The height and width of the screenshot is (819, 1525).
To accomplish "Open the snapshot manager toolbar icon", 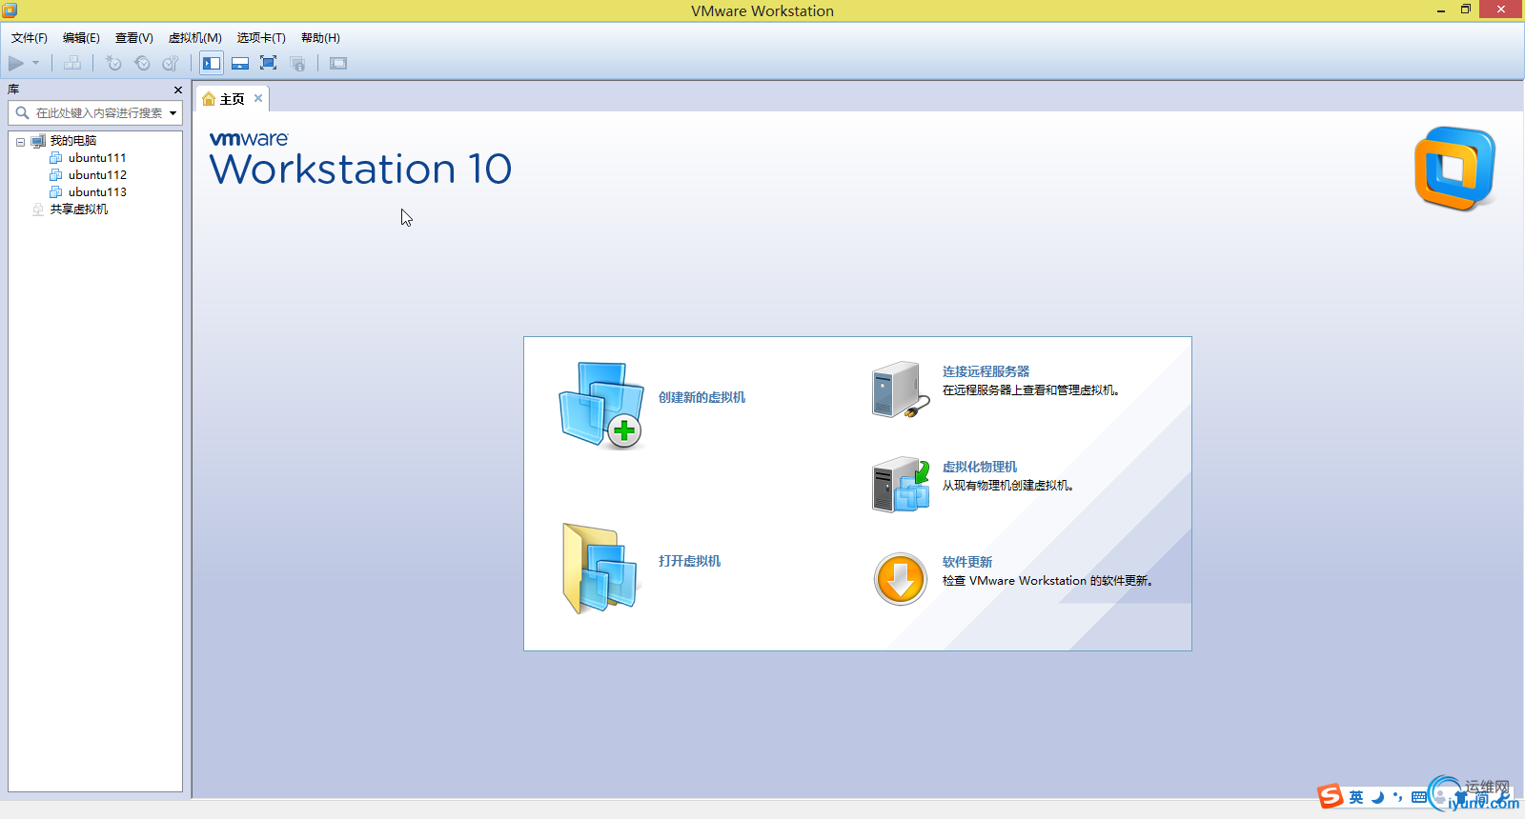I will 171,64.
